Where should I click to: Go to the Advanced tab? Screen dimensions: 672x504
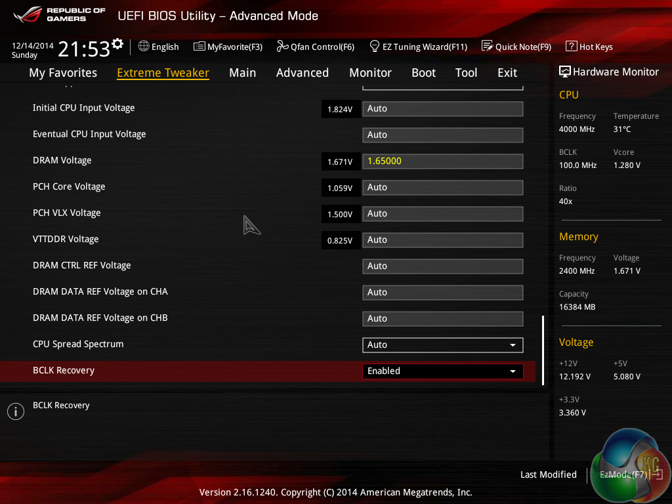tap(303, 73)
